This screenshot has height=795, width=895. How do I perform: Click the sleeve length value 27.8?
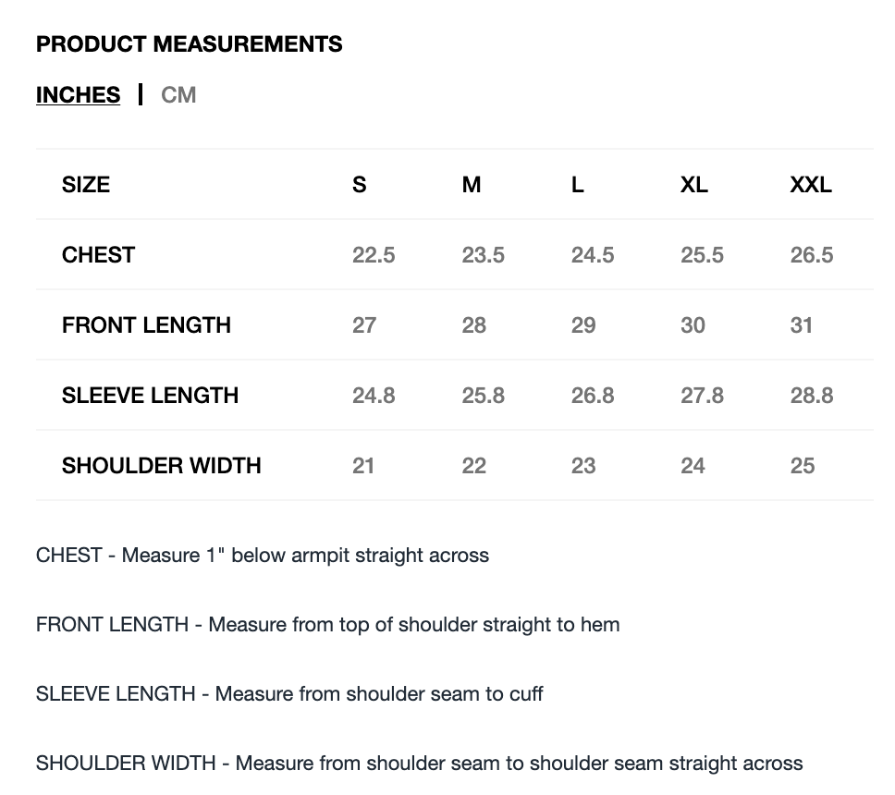click(x=702, y=396)
